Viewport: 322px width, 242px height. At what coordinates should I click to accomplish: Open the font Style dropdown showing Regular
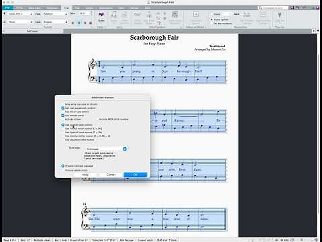click(x=55, y=22)
